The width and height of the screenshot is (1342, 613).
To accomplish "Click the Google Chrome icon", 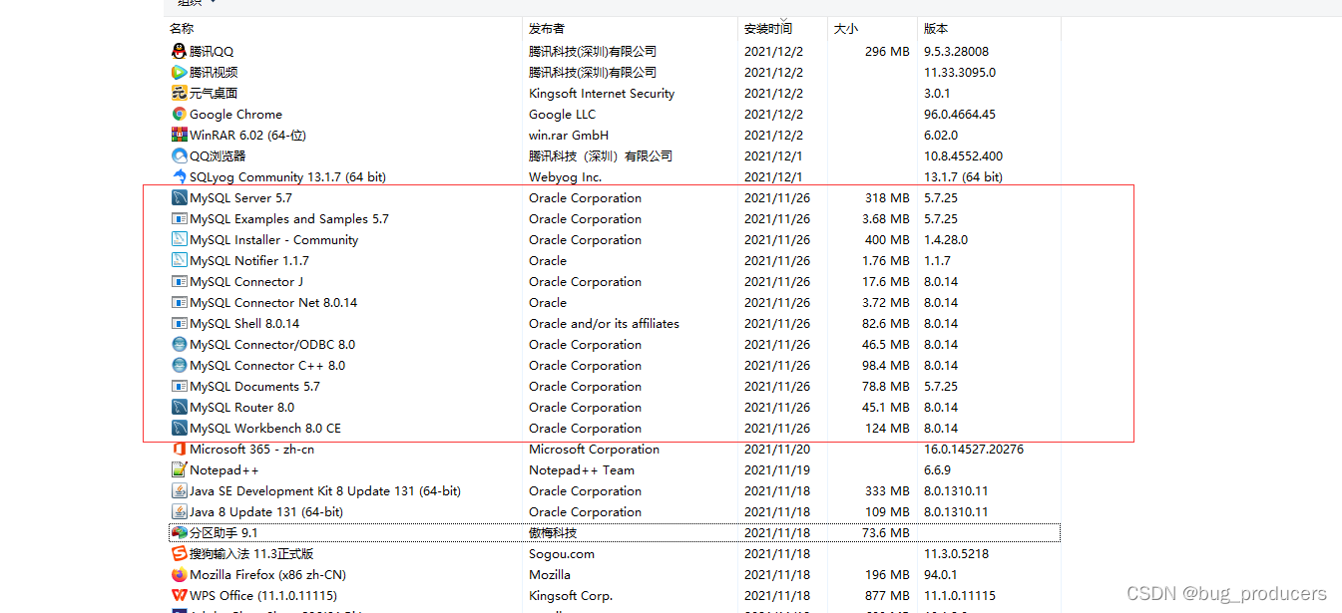I will [179, 114].
